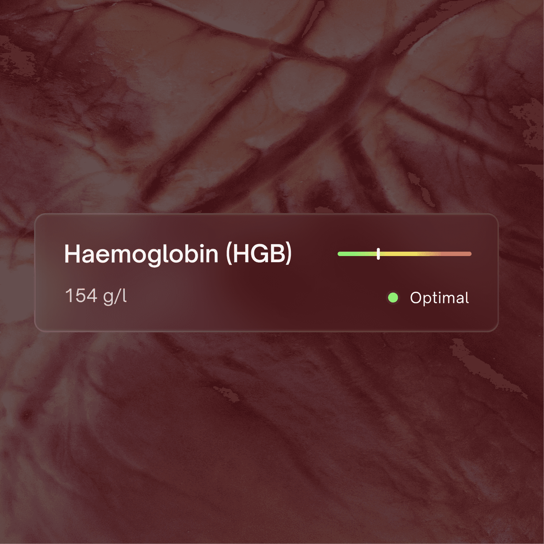This screenshot has height=544, width=544.
Task: Click left end of colored range bar
Action: point(340,254)
